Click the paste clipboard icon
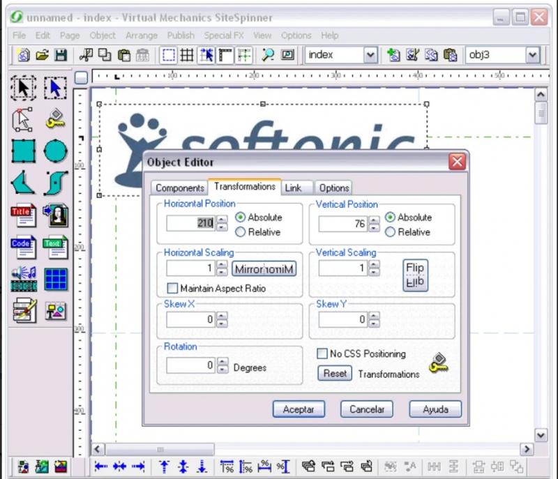The height and width of the screenshot is (479, 558). 123,56
